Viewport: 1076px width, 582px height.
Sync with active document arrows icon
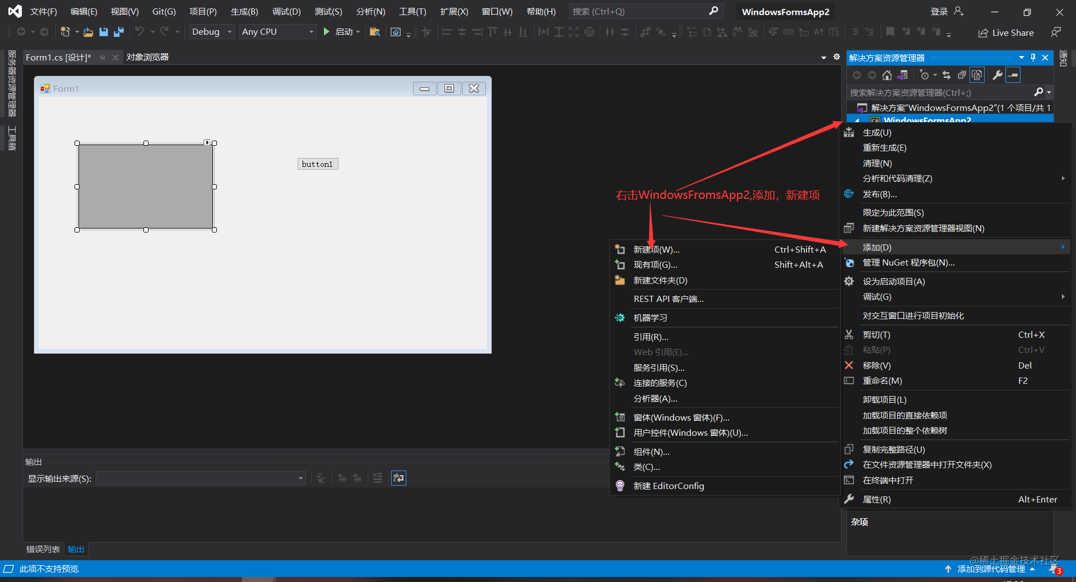tap(947, 75)
